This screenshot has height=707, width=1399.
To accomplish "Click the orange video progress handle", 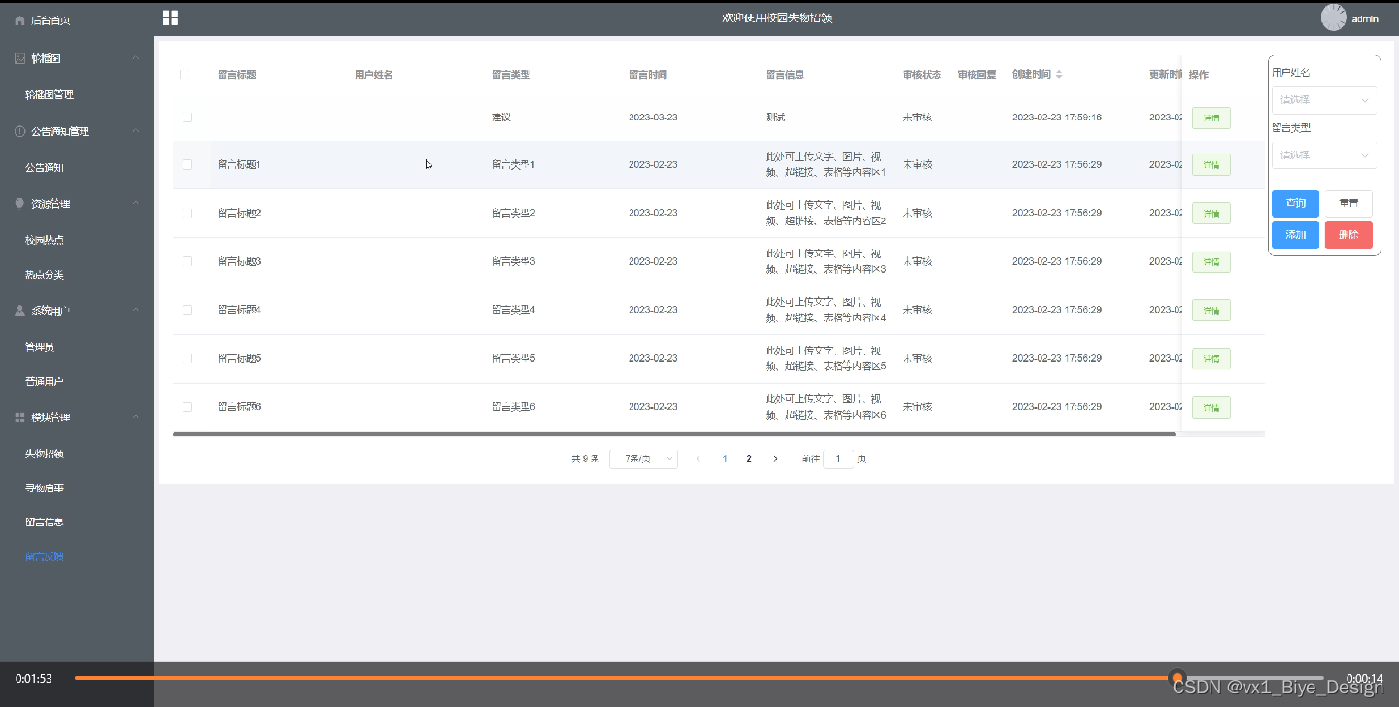I will pos(1177,678).
